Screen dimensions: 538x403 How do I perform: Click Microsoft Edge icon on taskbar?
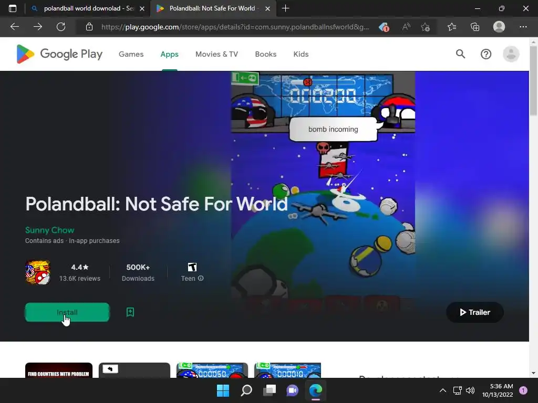[x=316, y=390]
